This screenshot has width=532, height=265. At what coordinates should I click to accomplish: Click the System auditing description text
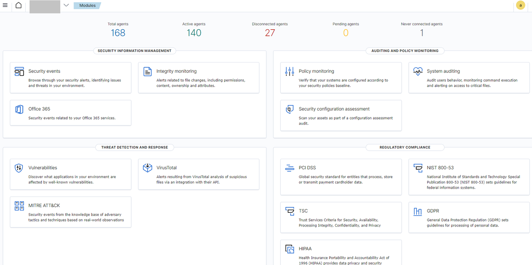click(x=472, y=83)
